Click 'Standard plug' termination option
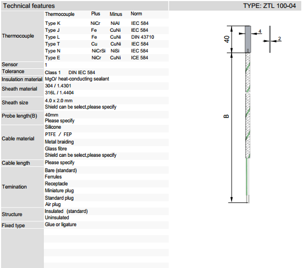This screenshot has width=304, height=268. [x=59, y=198]
